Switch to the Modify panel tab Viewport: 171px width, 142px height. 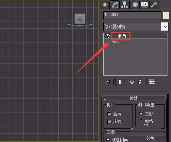coord(114,5)
